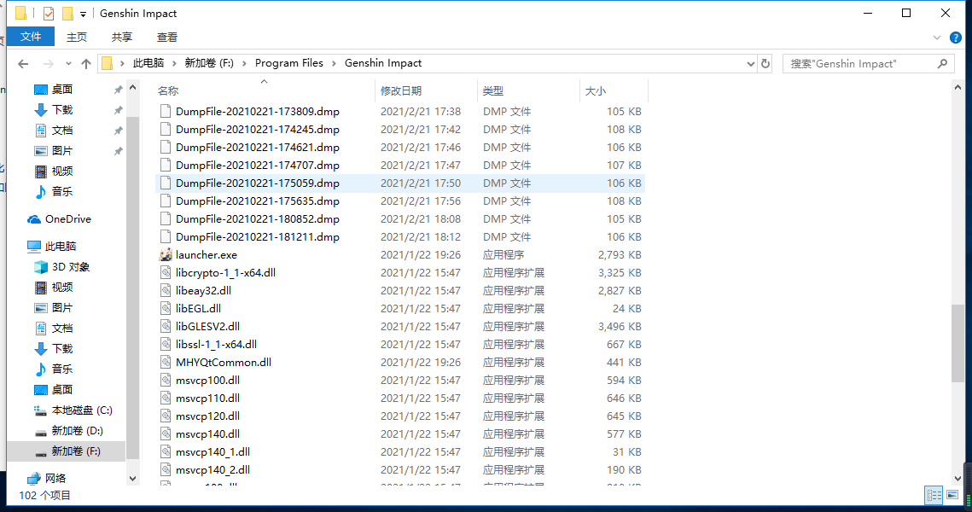This screenshot has height=512, width=972.
Task: Click the New Folder icon in the title bar
Action: (67, 13)
